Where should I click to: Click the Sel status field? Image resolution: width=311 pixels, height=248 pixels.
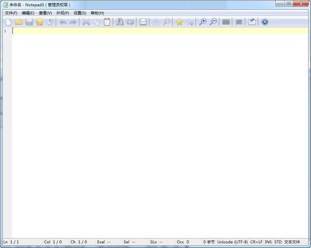[x=136, y=242]
